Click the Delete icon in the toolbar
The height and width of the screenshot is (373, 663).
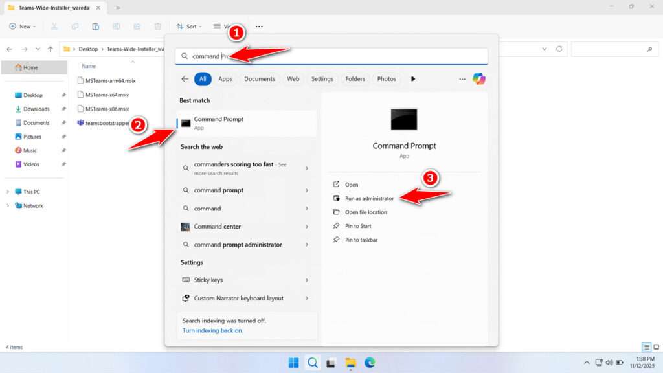[157, 26]
